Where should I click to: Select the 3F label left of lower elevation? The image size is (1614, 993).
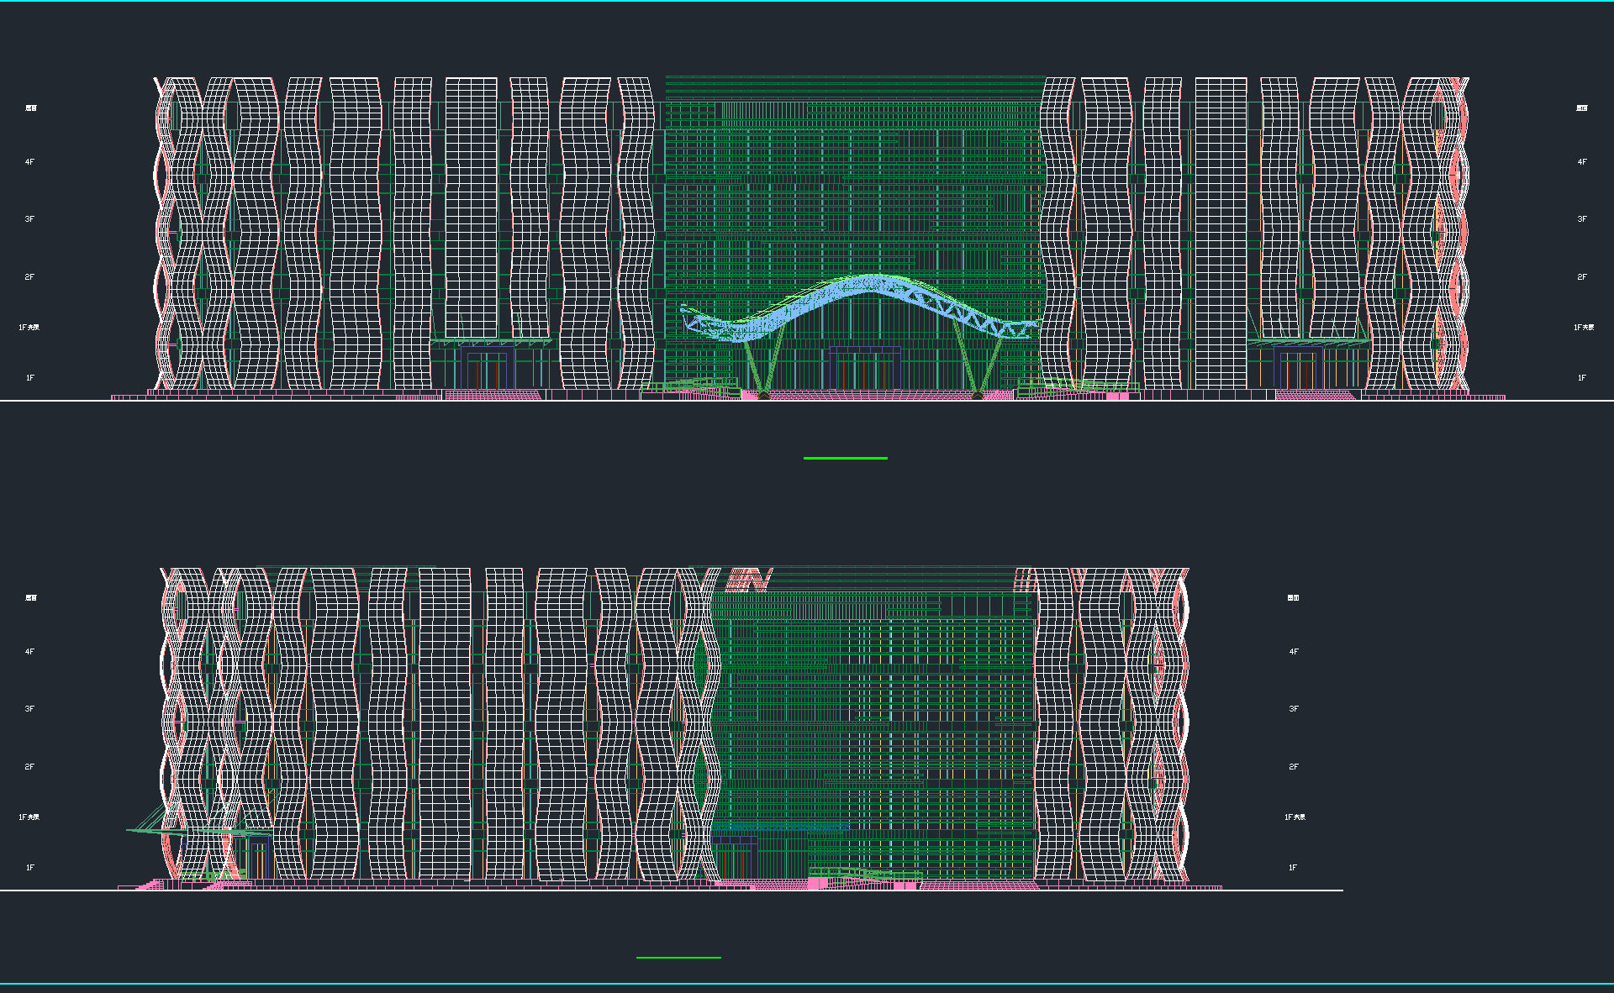(x=29, y=709)
